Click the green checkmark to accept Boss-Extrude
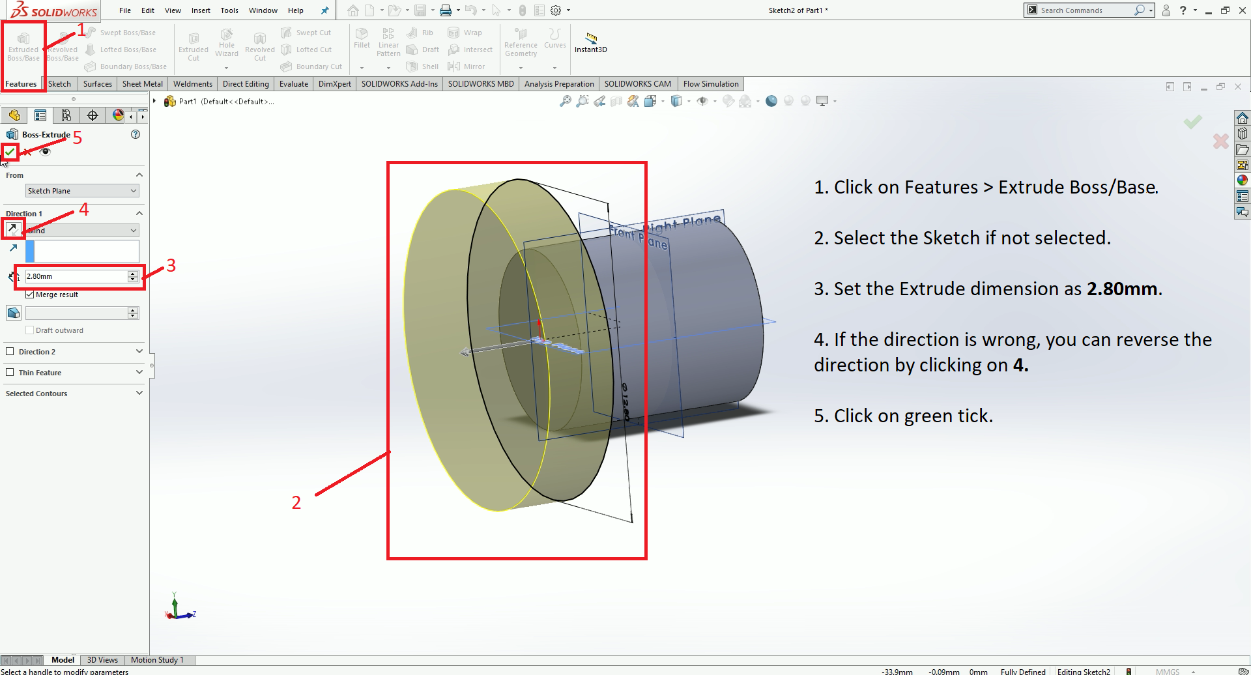The width and height of the screenshot is (1251, 675). 10,152
